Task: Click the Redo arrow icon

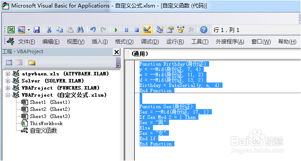Action: (103, 30)
